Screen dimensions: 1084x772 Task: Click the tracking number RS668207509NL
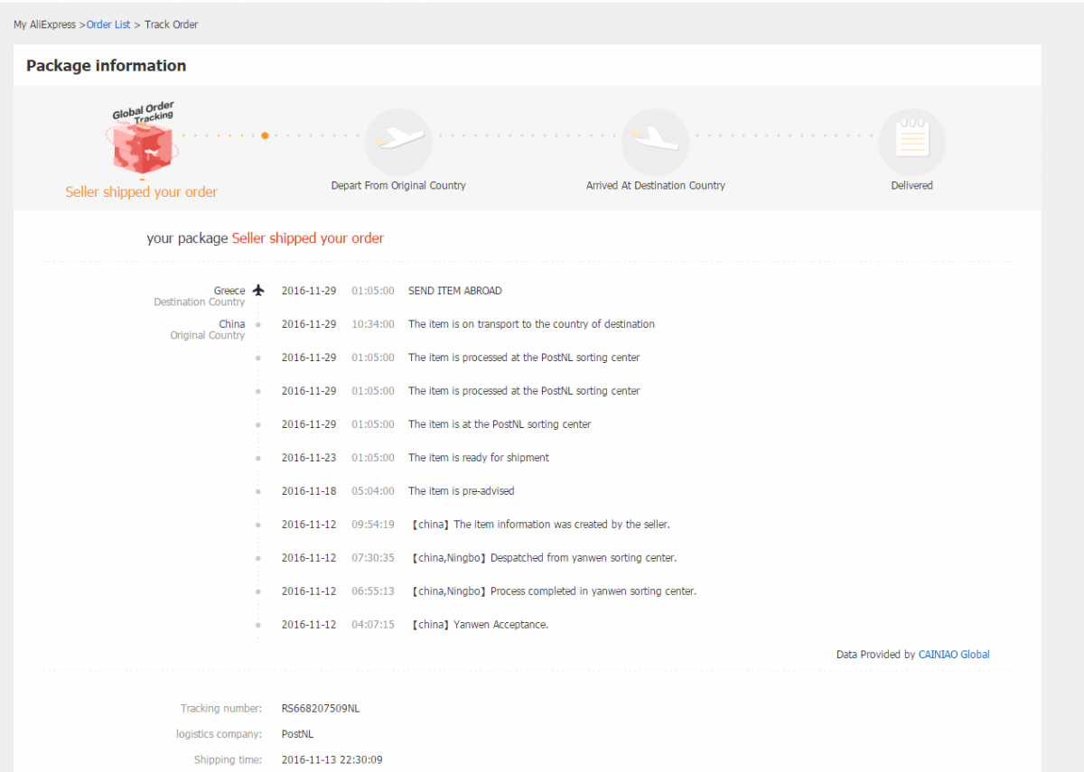coord(321,709)
